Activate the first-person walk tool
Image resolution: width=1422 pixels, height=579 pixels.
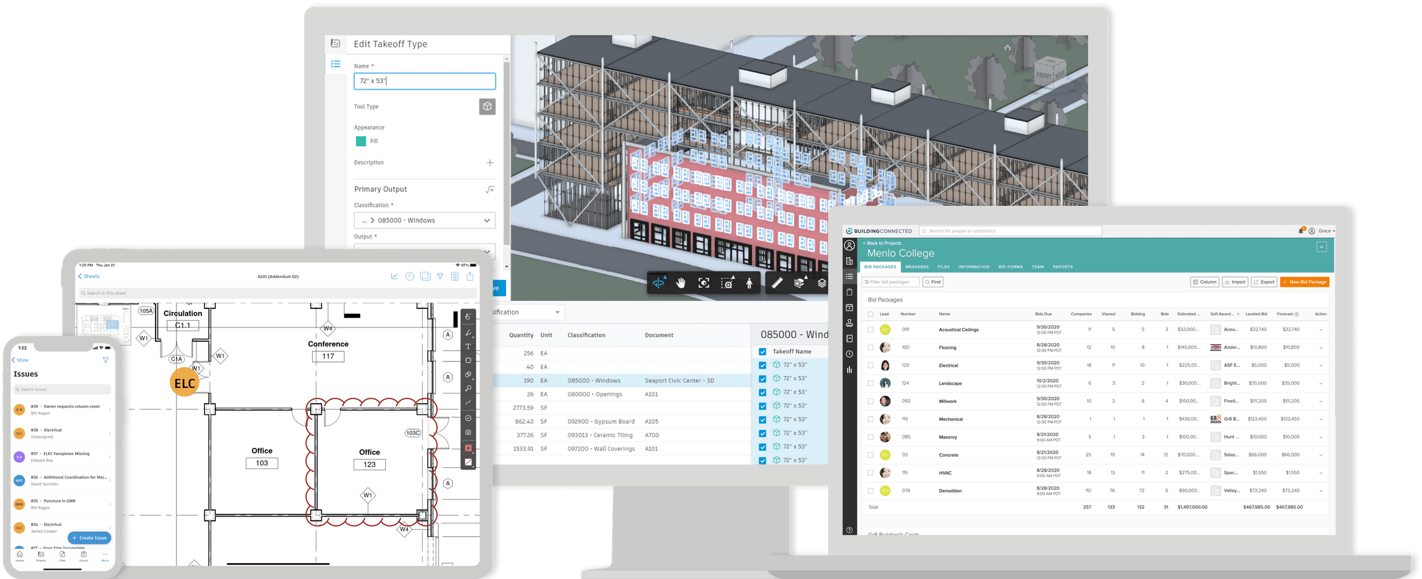tap(749, 282)
